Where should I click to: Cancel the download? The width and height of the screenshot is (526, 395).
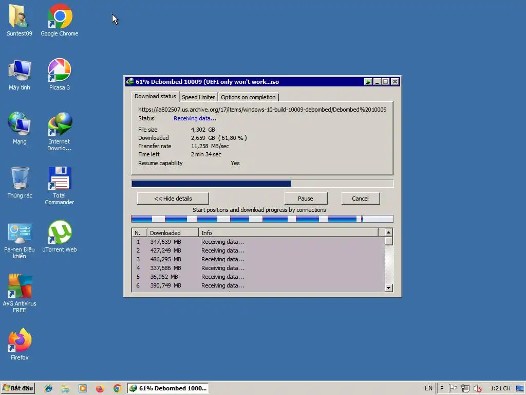(x=360, y=199)
